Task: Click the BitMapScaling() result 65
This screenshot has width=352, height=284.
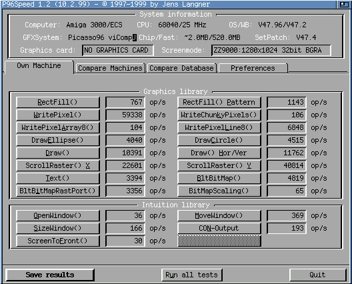Action: coord(287,191)
